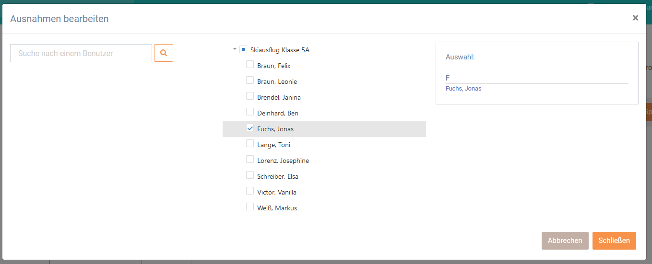Image resolution: width=652 pixels, height=264 pixels.
Task: Check the box for Braun, Felix
Action: click(250, 65)
